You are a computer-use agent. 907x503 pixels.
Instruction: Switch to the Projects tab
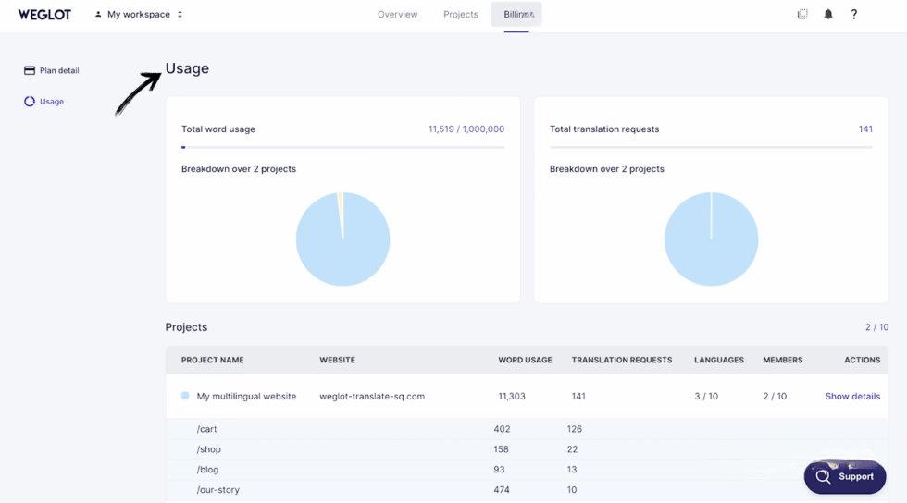(460, 14)
